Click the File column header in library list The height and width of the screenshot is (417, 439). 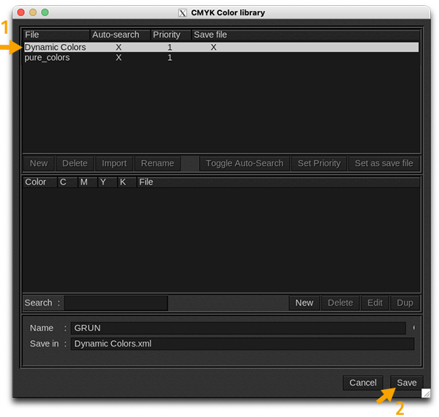(x=56, y=34)
